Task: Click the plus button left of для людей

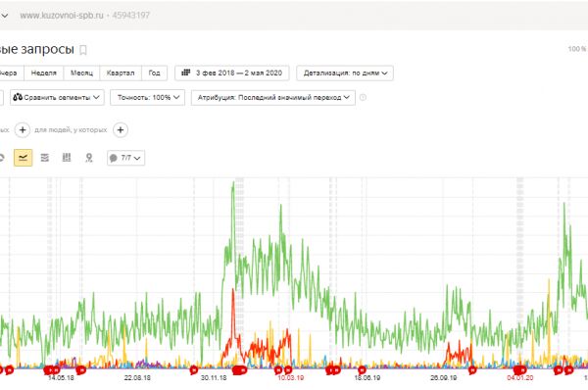Action: (23, 130)
